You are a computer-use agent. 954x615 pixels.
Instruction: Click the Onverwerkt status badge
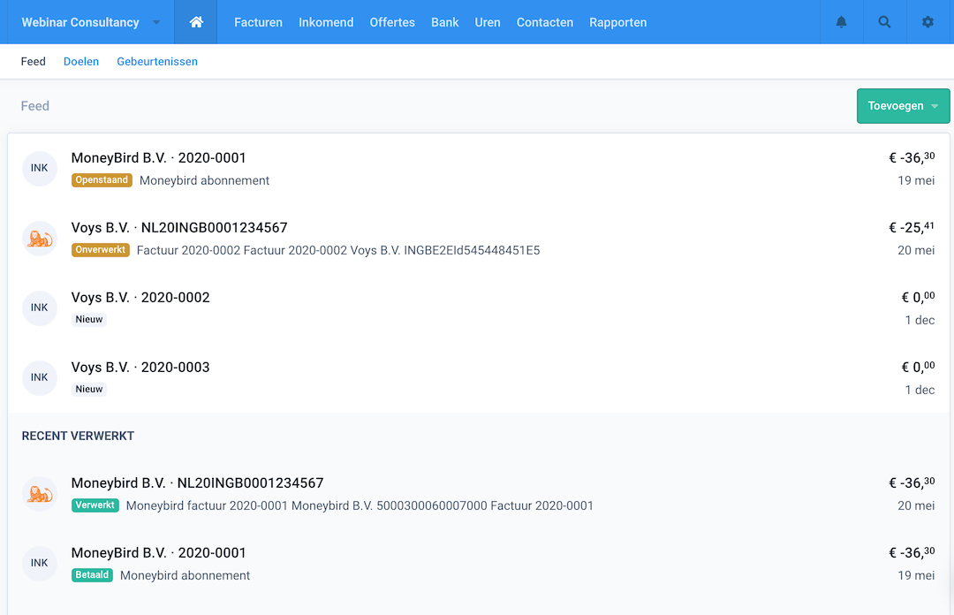(101, 250)
